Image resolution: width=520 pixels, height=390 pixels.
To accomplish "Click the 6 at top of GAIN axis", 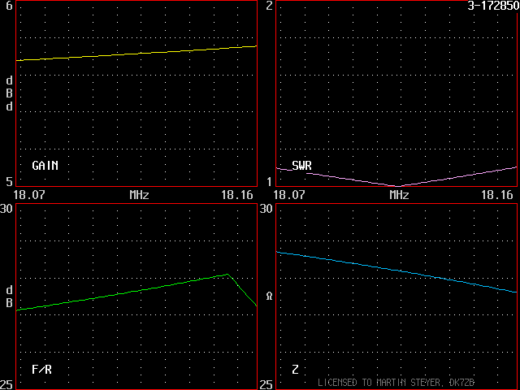I will [x=9, y=6].
